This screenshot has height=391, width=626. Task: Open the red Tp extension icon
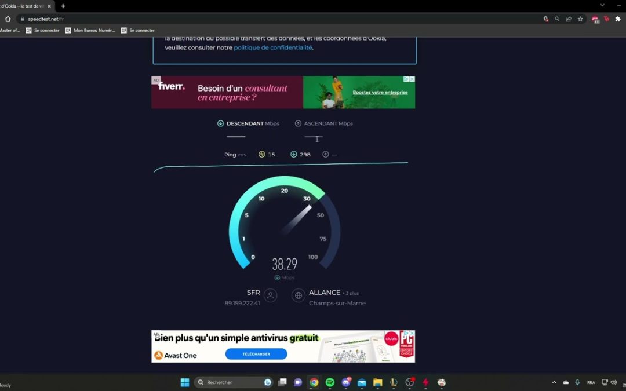[x=606, y=19]
